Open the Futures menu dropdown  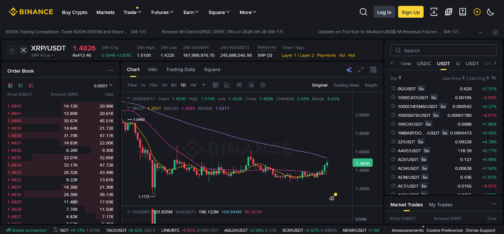click(x=162, y=12)
